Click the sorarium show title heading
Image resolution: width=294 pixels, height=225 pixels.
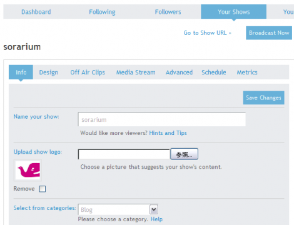click(x=22, y=47)
